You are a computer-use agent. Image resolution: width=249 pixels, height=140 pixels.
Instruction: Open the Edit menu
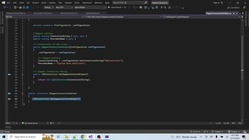click(x=15, y=3)
